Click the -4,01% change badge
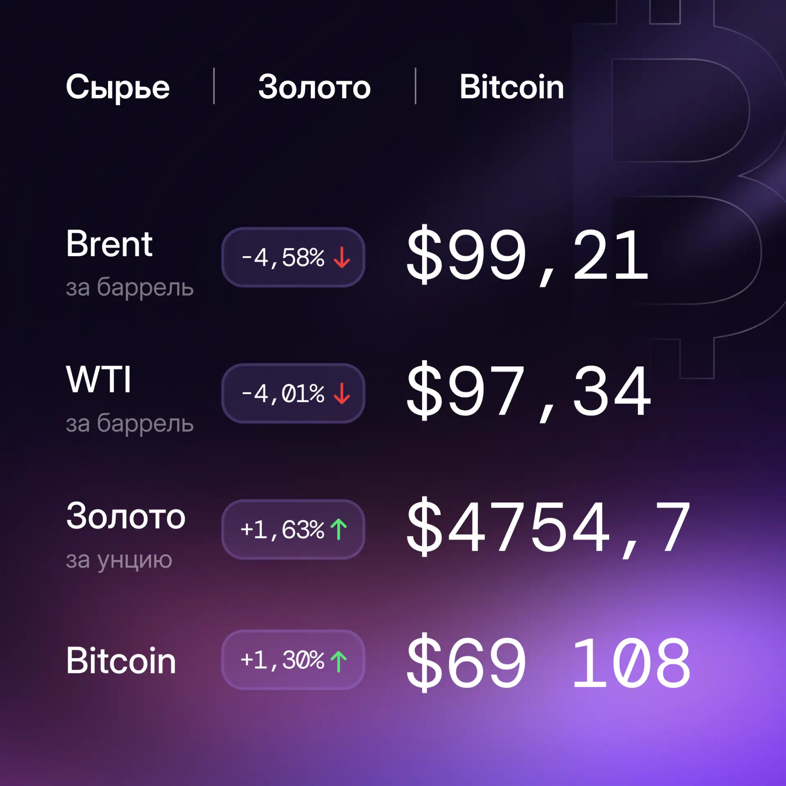The height and width of the screenshot is (786, 786). 293,393
